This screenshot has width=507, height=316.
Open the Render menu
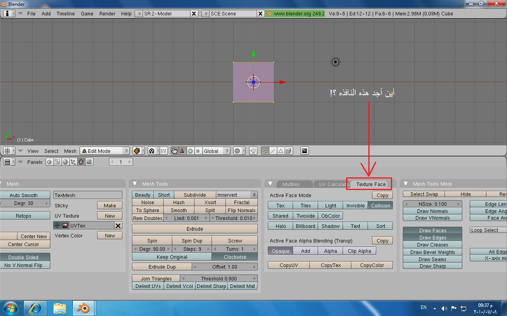tap(107, 13)
